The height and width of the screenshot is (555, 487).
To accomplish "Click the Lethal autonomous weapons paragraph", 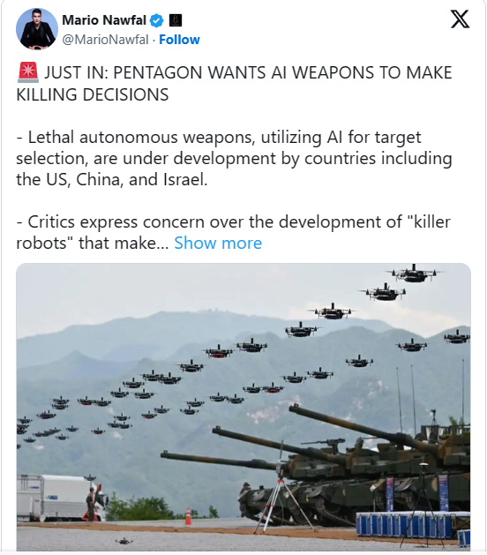I will (x=234, y=158).
